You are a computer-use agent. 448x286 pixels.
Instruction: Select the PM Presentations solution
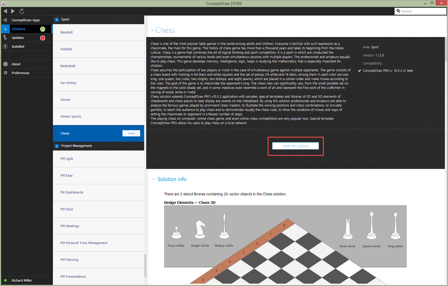pyautogui.click(x=99, y=277)
